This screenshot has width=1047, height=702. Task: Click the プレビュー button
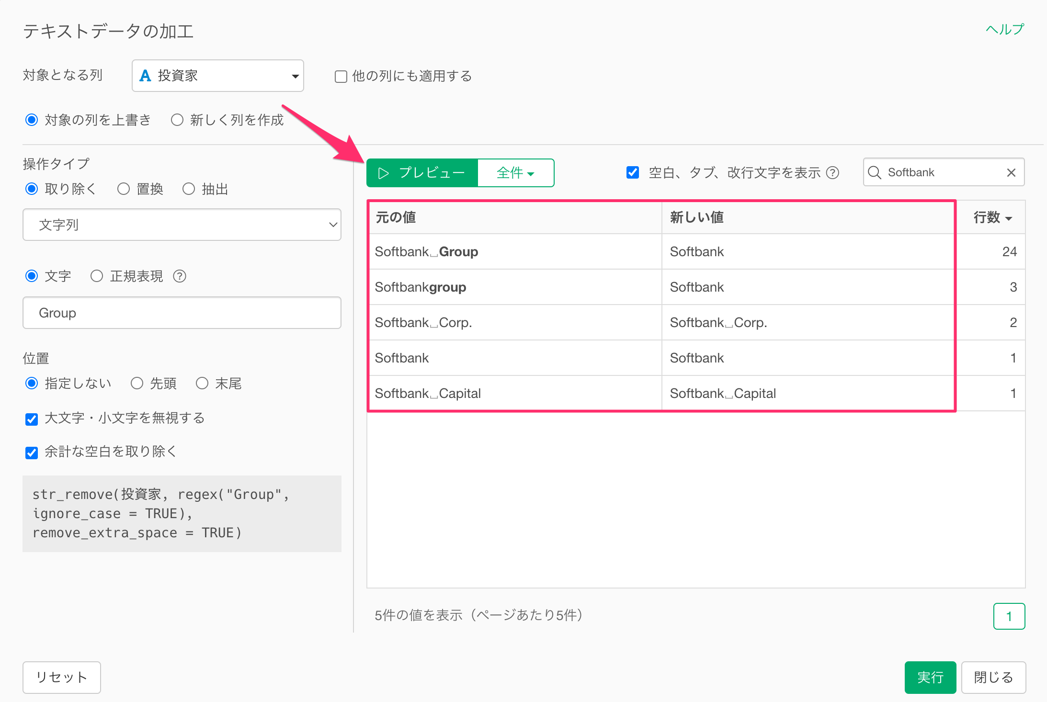(x=422, y=173)
